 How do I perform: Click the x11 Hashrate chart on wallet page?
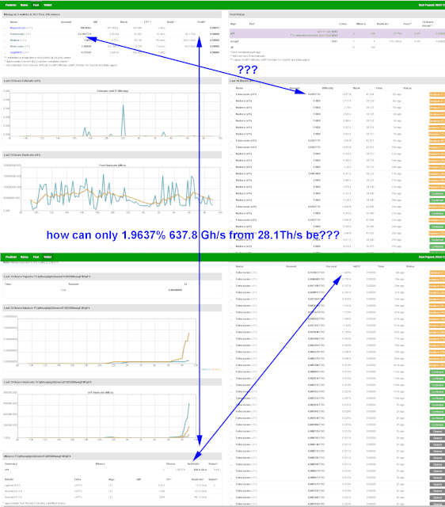[x=107, y=416]
